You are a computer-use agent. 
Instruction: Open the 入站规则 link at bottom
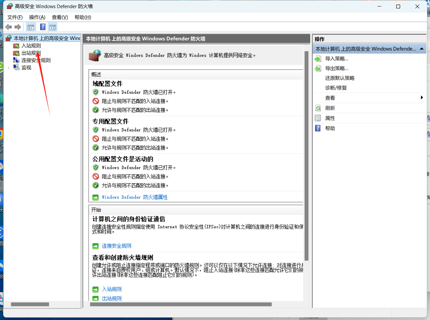pos(112,289)
